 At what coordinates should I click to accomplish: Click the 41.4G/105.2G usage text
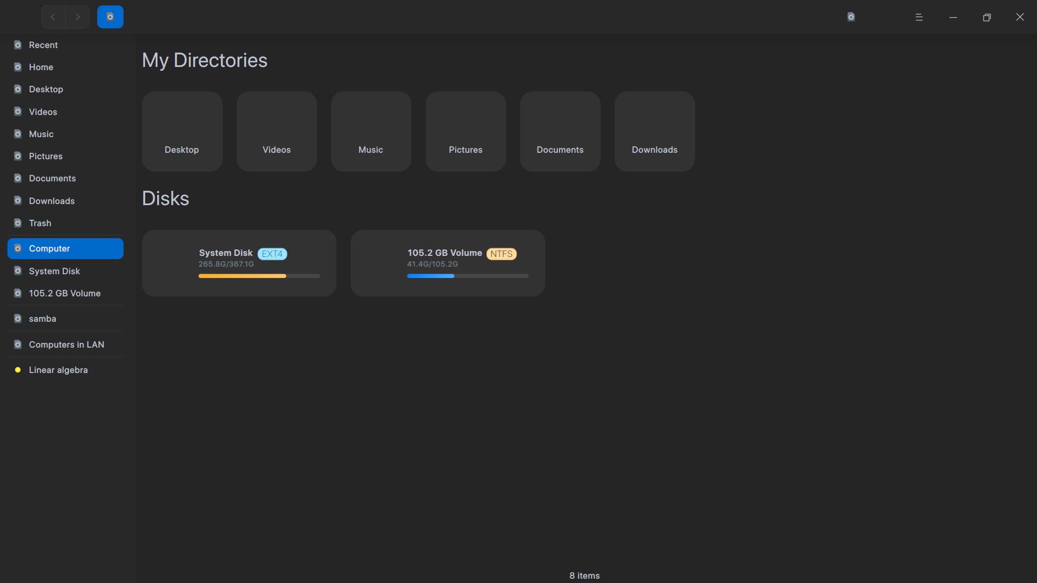point(432,264)
